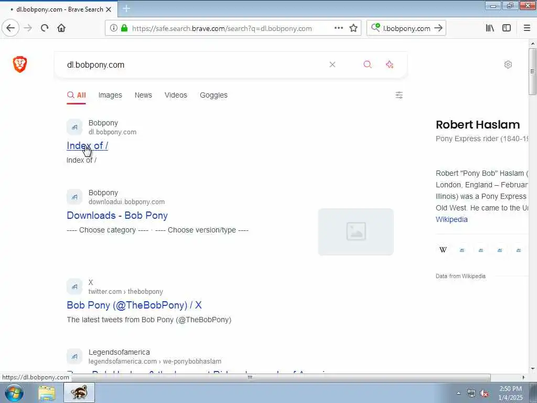Click the forward navigation arrow
Viewport: 537px width, 403px height.
28,28
